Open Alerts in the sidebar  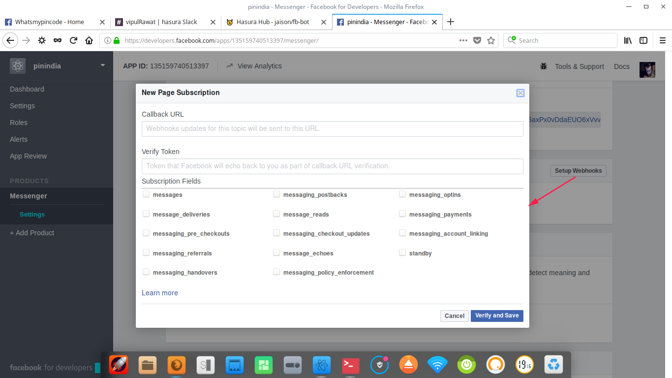(19, 139)
